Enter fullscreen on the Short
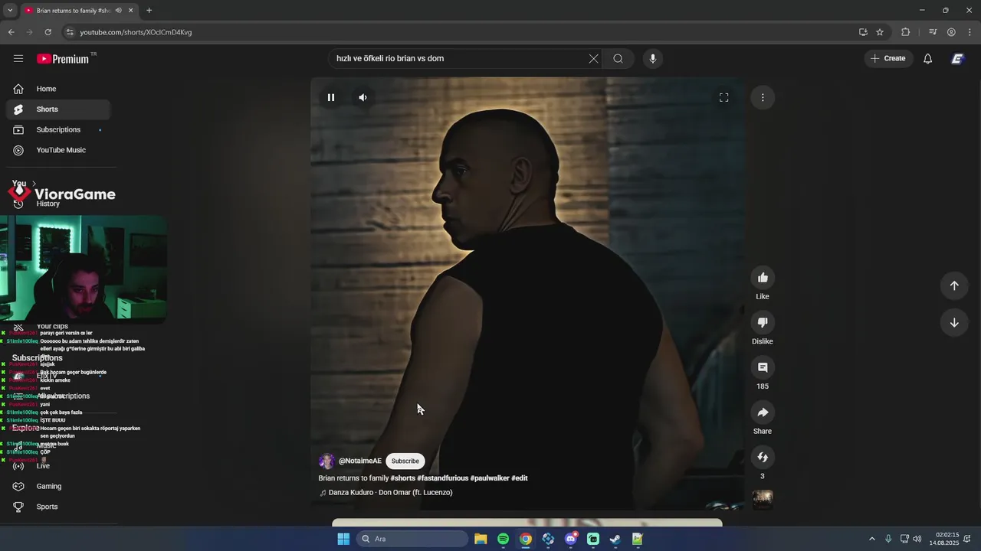This screenshot has width=981, height=551. pos(723,97)
